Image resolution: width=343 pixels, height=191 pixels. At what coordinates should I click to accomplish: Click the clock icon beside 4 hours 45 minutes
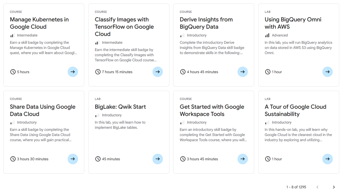coord(183,72)
